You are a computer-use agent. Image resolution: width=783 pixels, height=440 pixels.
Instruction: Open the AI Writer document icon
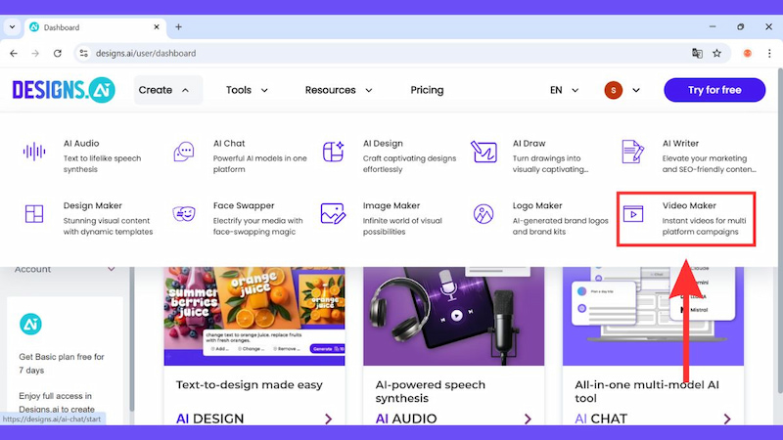(632, 152)
